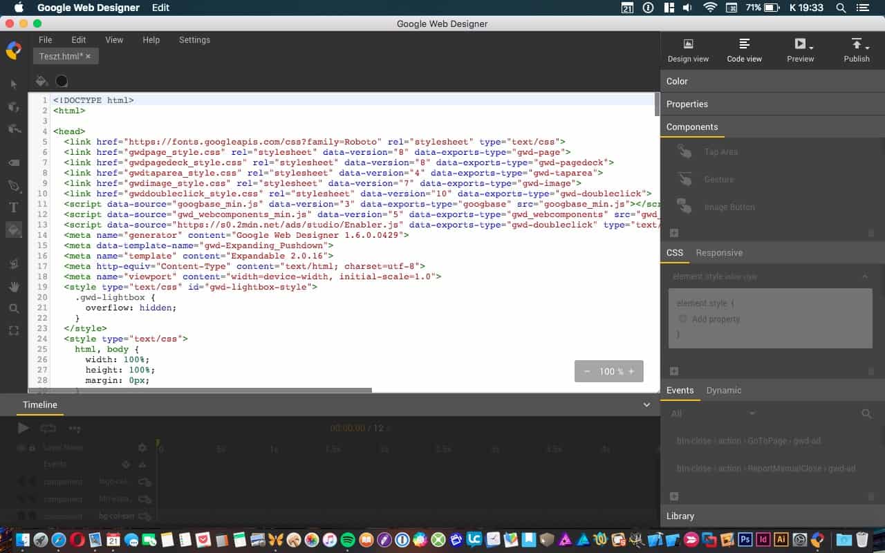Decrease zoom with the minus button
The width and height of the screenshot is (885, 553).
[587, 371]
